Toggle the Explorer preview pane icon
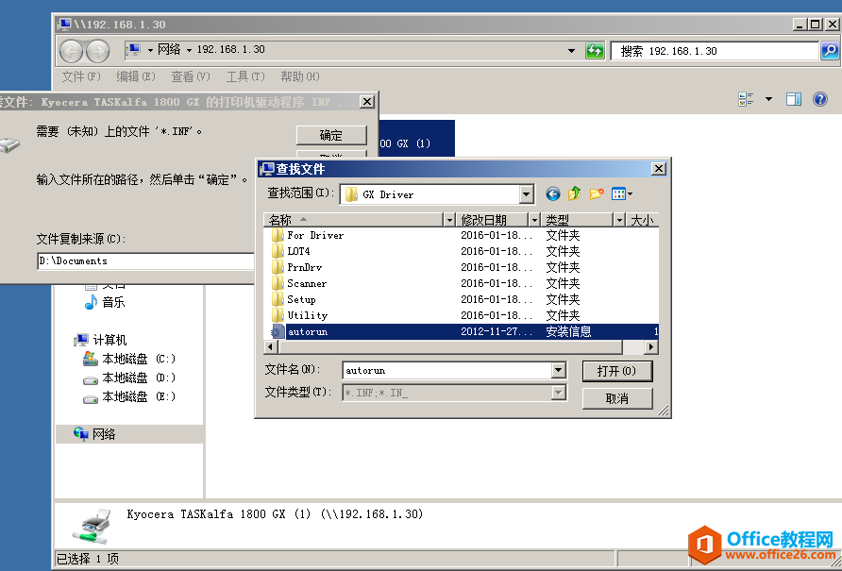Screen dimensions: 842x571 click(x=794, y=99)
